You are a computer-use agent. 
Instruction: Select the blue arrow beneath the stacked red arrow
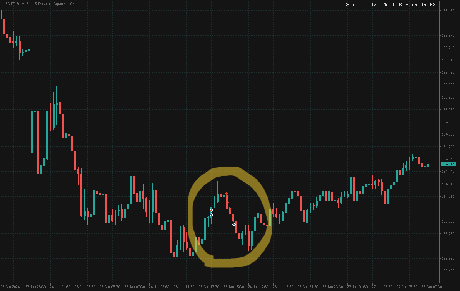(x=211, y=215)
